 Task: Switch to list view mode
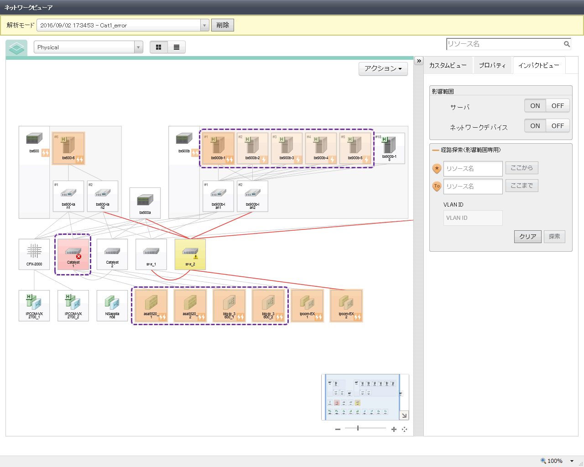click(177, 47)
